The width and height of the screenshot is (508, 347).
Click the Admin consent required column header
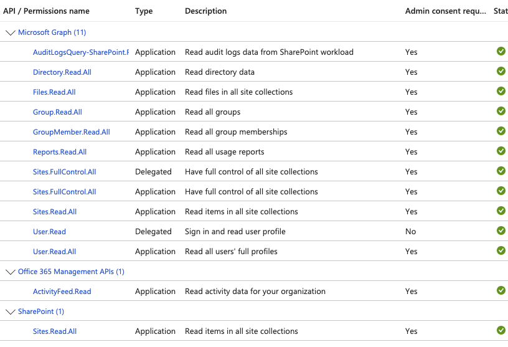[x=446, y=11]
